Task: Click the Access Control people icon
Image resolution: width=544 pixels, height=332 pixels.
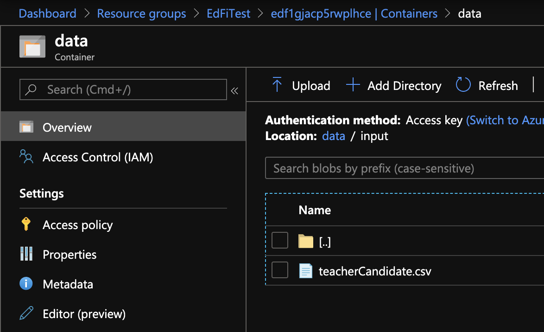Action: pos(26,157)
